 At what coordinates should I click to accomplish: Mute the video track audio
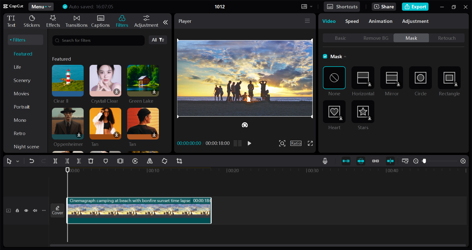click(x=35, y=211)
